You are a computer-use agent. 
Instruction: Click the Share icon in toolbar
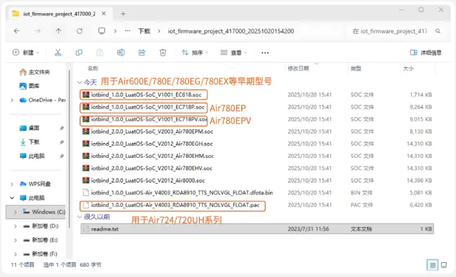click(142, 52)
